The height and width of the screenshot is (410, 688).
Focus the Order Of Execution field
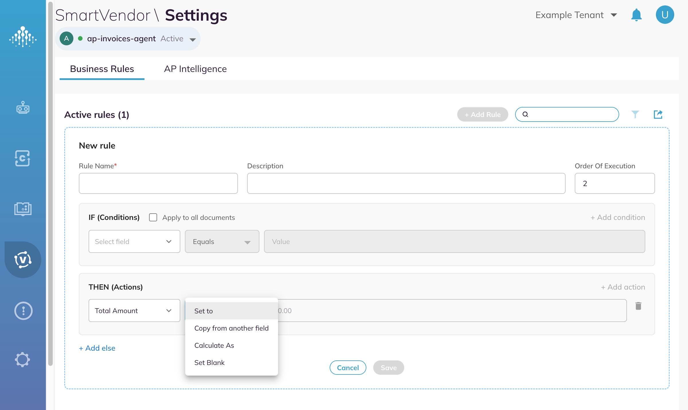click(x=615, y=183)
